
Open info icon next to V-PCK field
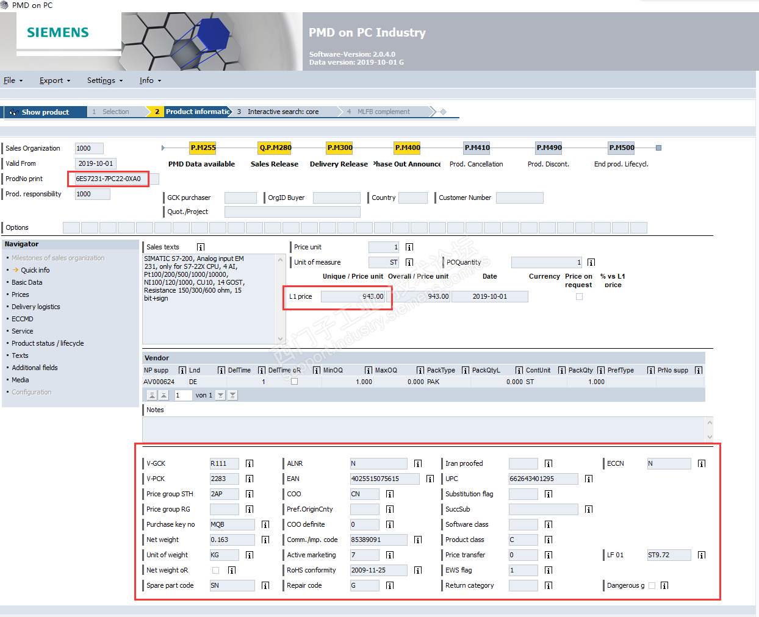point(250,479)
